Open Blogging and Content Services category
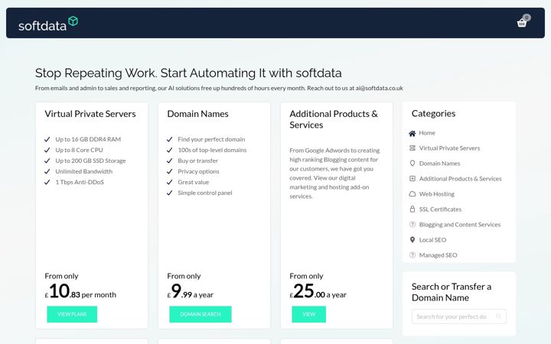The image size is (551, 344). tap(460, 224)
